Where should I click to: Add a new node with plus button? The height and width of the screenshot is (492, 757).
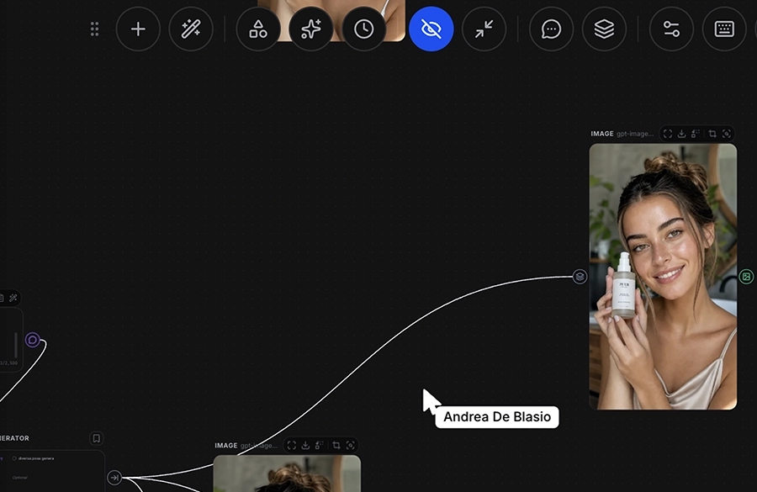(138, 29)
